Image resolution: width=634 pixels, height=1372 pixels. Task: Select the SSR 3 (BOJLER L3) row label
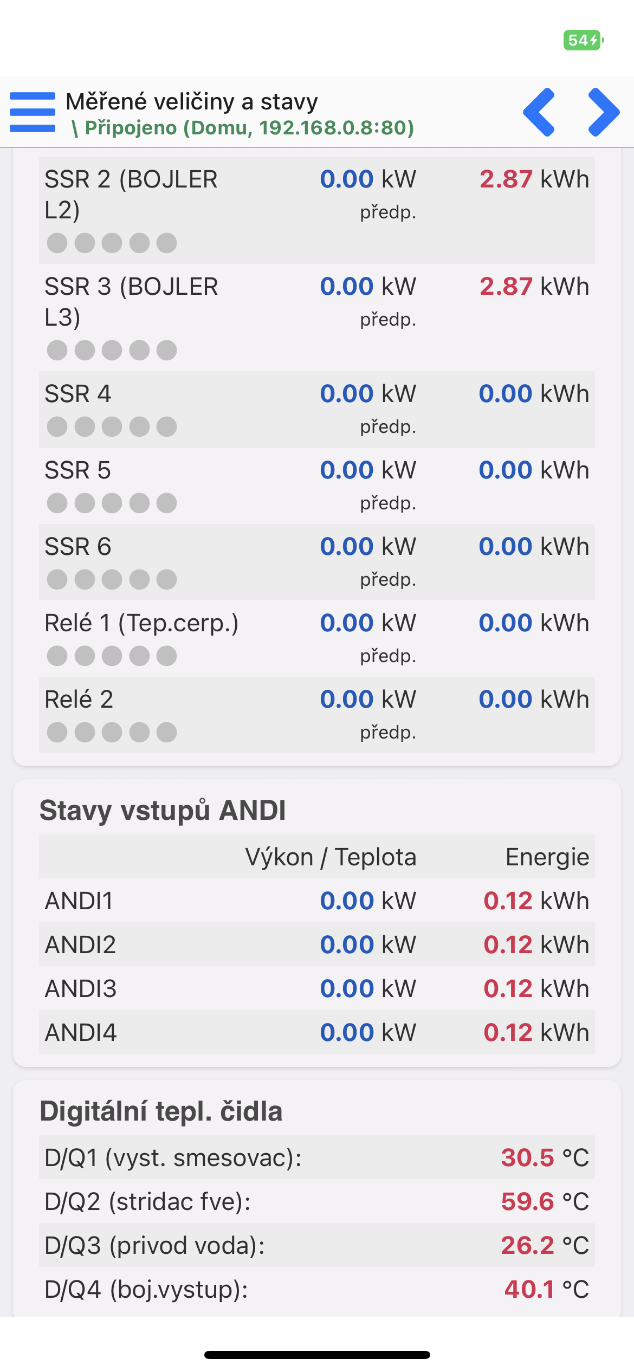(131, 301)
